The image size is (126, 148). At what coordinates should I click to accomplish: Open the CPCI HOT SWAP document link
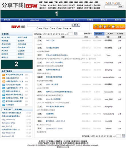coord(54,62)
